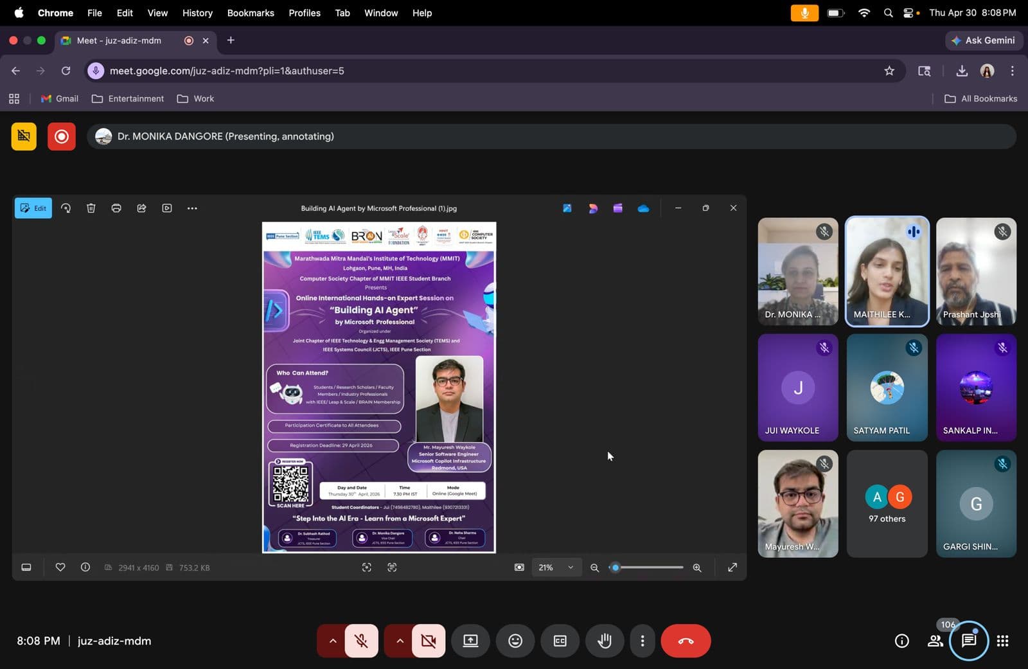Screen dimensions: 1028x669
Task: Enter fullscreen view of the image
Action: [x=732, y=567]
